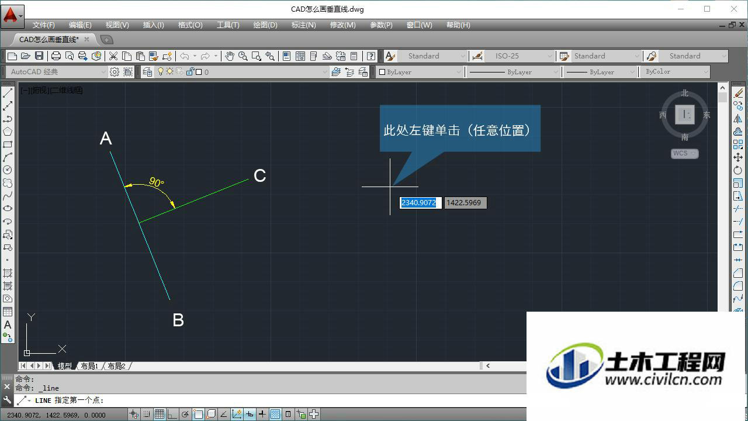The image size is (748, 421).
Task: Switch to the 布局1 layout tab
Action: [x=89, y=366]
